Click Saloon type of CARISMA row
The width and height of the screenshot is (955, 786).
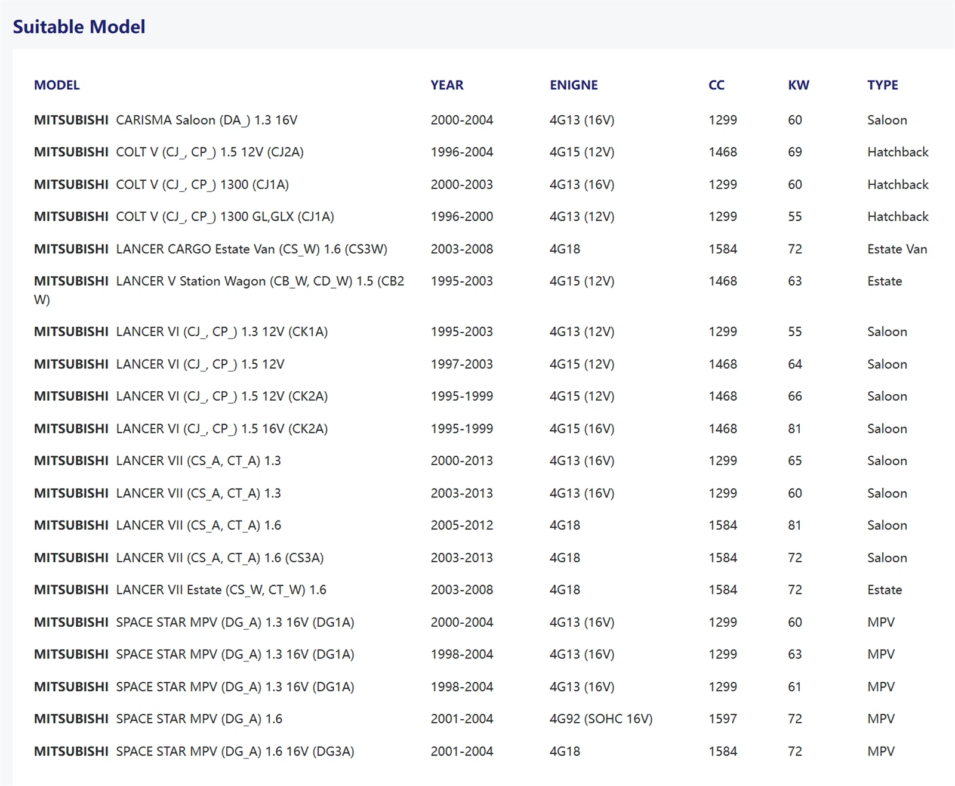(887, 120)
